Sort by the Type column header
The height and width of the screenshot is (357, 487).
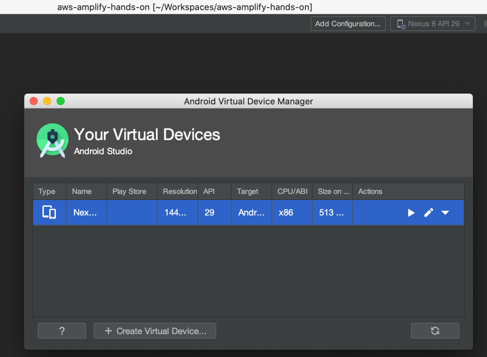coord(50,191)
